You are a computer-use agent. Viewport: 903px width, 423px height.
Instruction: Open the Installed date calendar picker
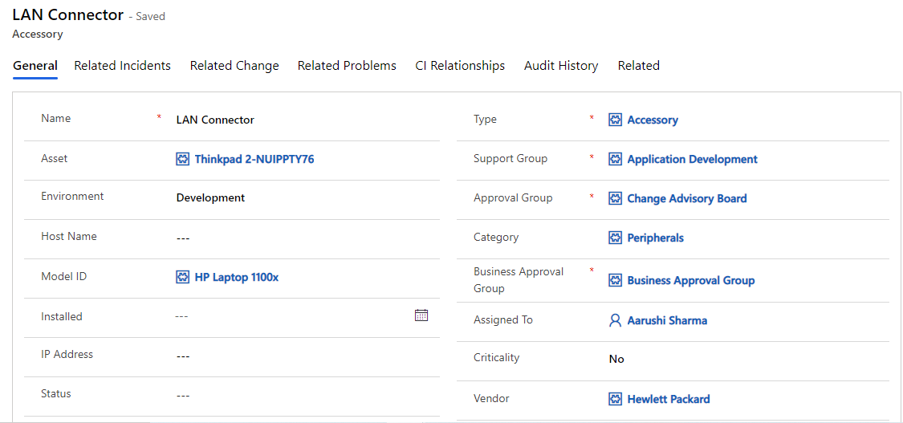[421, 315]
